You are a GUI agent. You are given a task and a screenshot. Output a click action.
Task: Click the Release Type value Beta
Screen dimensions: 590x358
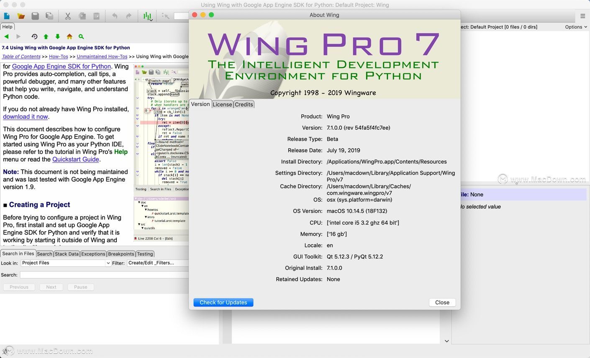click(x=332, y=139)
